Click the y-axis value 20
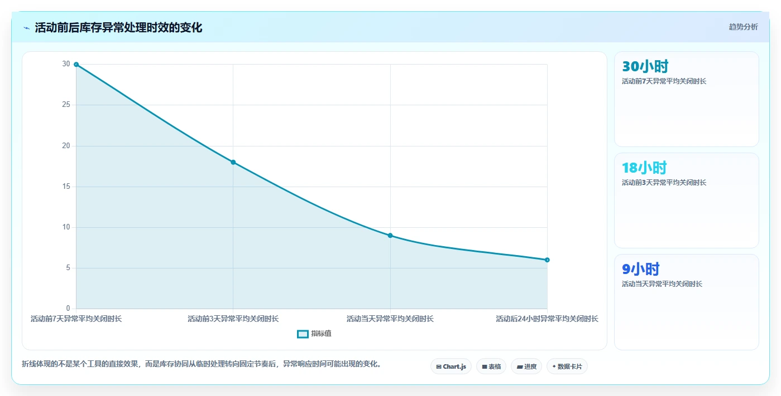Image resolution: width=781 pixels, height=396 pixels. [x=66, y=146]
